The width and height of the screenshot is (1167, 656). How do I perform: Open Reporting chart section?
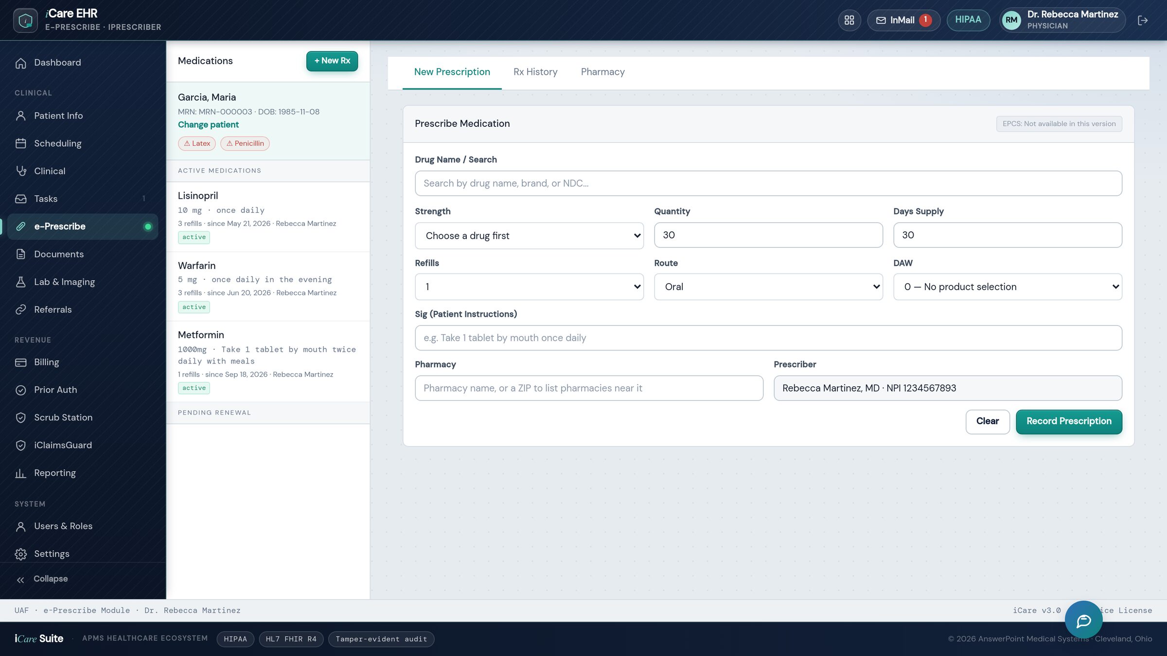pyautogui.click(x=83, y=473)
